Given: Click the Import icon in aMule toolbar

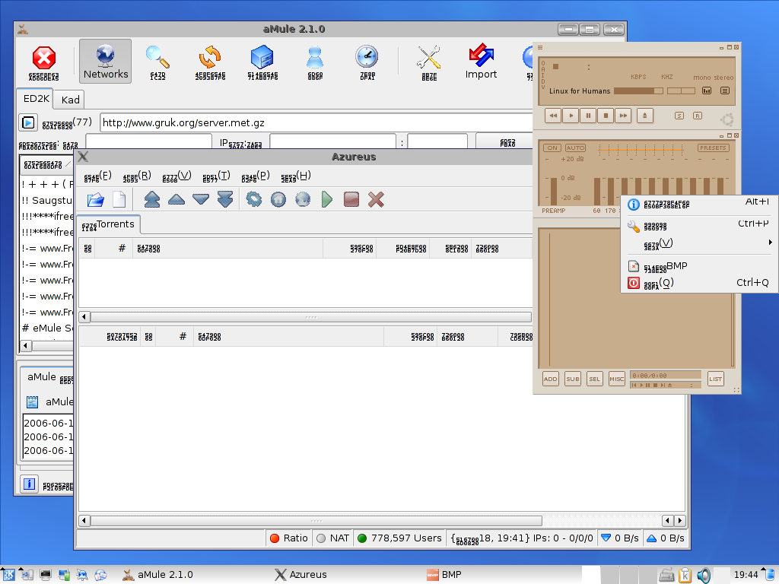Looking at the screenshot, I should (x=481, y=62).
